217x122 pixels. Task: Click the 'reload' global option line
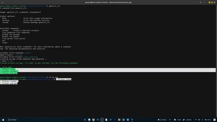pyautogui.click(x=26, y=22)
